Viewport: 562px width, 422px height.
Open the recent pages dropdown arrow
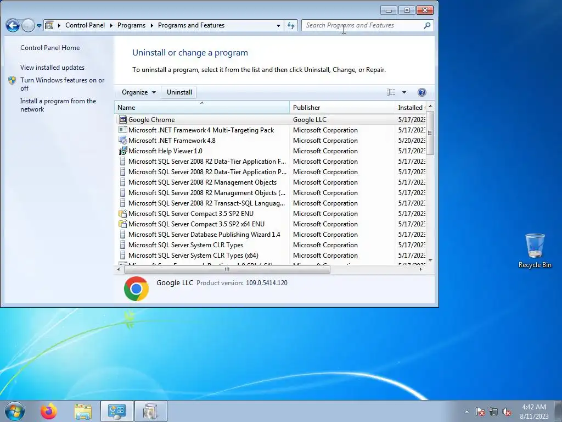[x=39, y=26]
